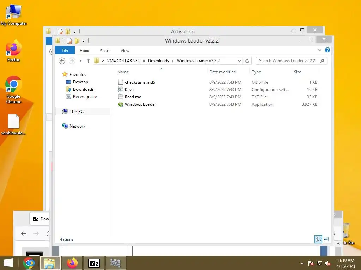Open Chrome from the taskbar
361x270 pixels.
[29, 263]
